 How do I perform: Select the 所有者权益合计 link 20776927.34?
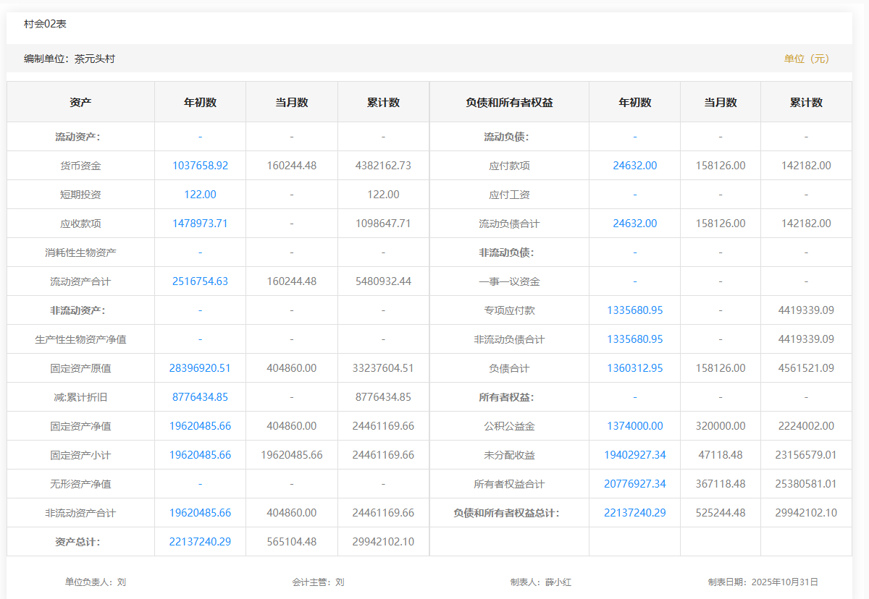pyautogui.click(x=634, y=484)
